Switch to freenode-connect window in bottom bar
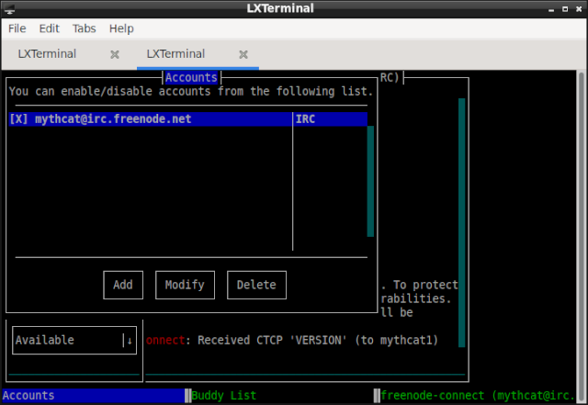 point(478,396)
